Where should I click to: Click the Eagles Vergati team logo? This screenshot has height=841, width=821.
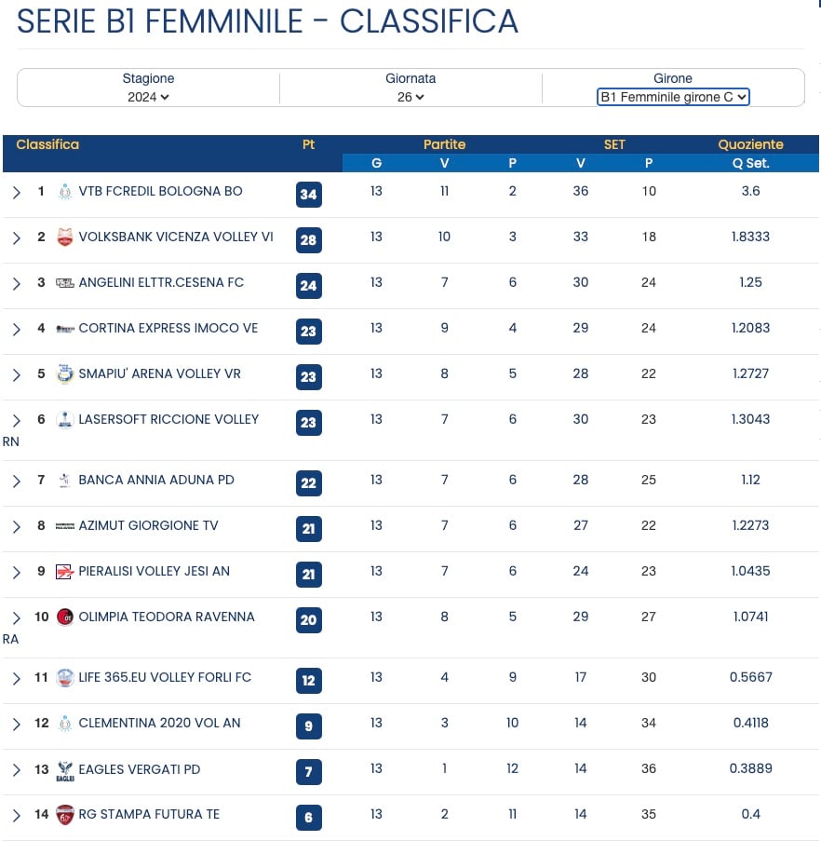(x=65, y=771)
